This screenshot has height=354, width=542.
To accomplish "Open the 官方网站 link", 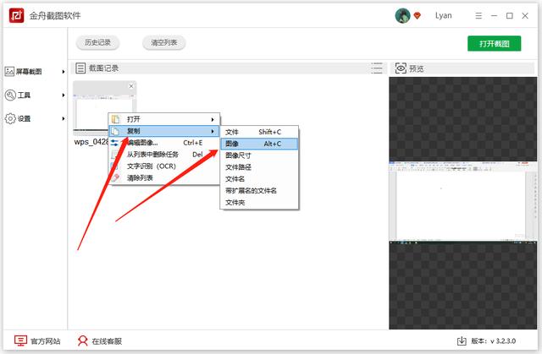I will (x=38, y=340).
